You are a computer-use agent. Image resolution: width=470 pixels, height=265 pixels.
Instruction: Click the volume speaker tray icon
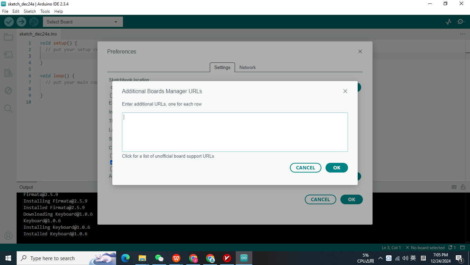405,258
